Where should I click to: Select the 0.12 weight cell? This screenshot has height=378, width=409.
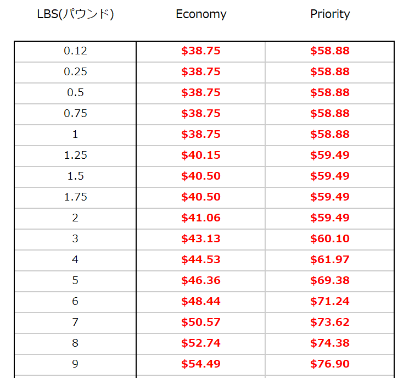(x=75, y=51)
